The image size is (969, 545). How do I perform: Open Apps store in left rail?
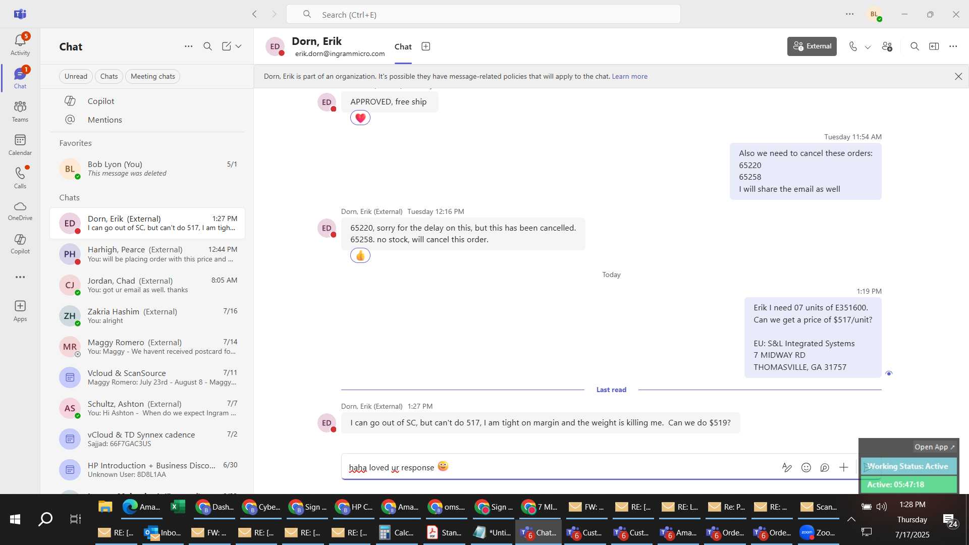click(x=20, y=311)
